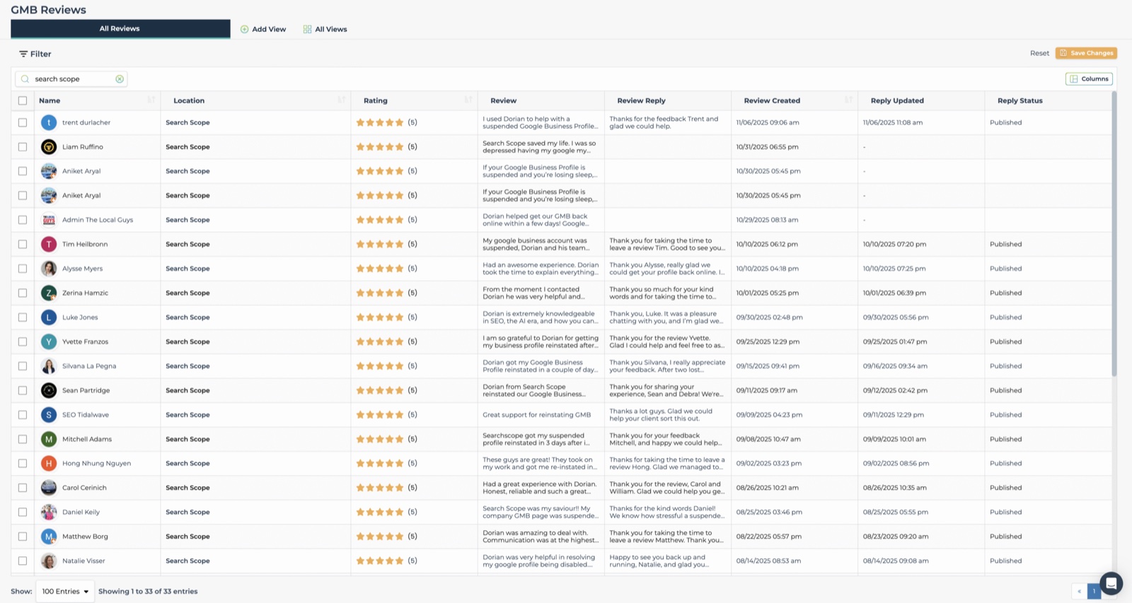This screenshot has height=603, width=1132.
Task: Click Luke Jones's avatar
Action: (x=49, y=317)
